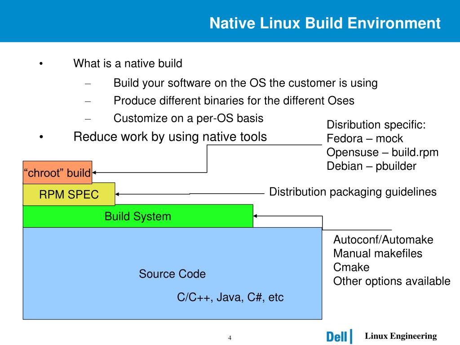Select the "Customize on a per-OS basis" line

pyautogui.click(x=188, y=118)
